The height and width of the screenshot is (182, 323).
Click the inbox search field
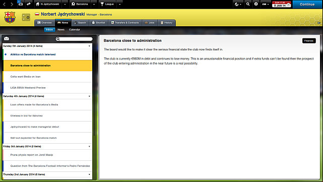(74, 39)
